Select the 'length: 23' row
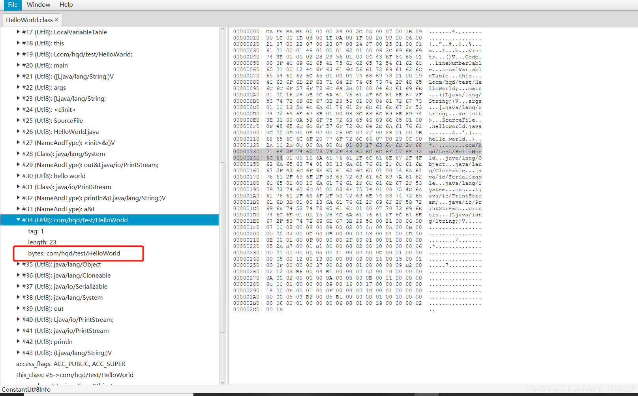The image size is (638, 396). tap(110, 242)
